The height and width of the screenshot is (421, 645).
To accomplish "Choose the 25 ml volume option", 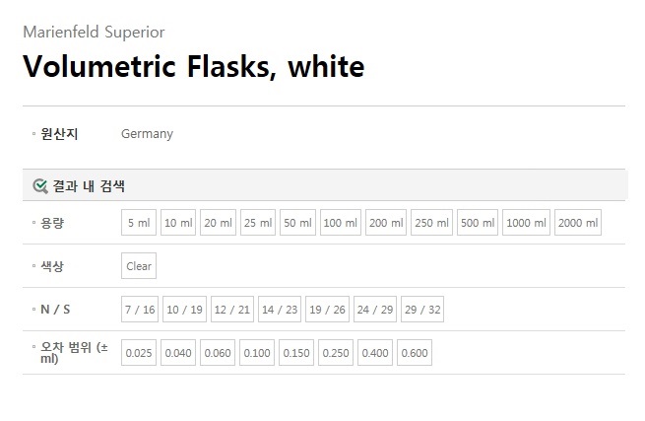I will 258,223.
